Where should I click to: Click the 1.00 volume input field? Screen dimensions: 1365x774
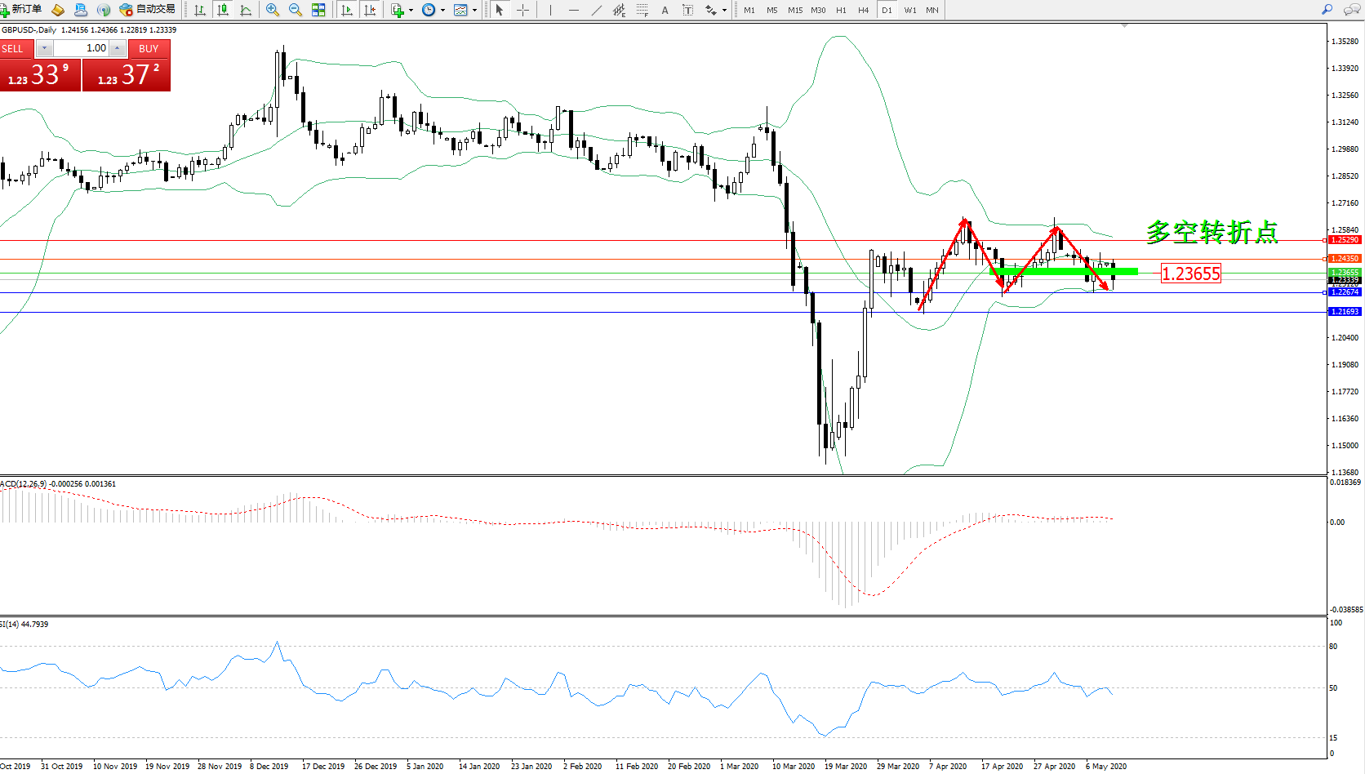tap(82, 48)
